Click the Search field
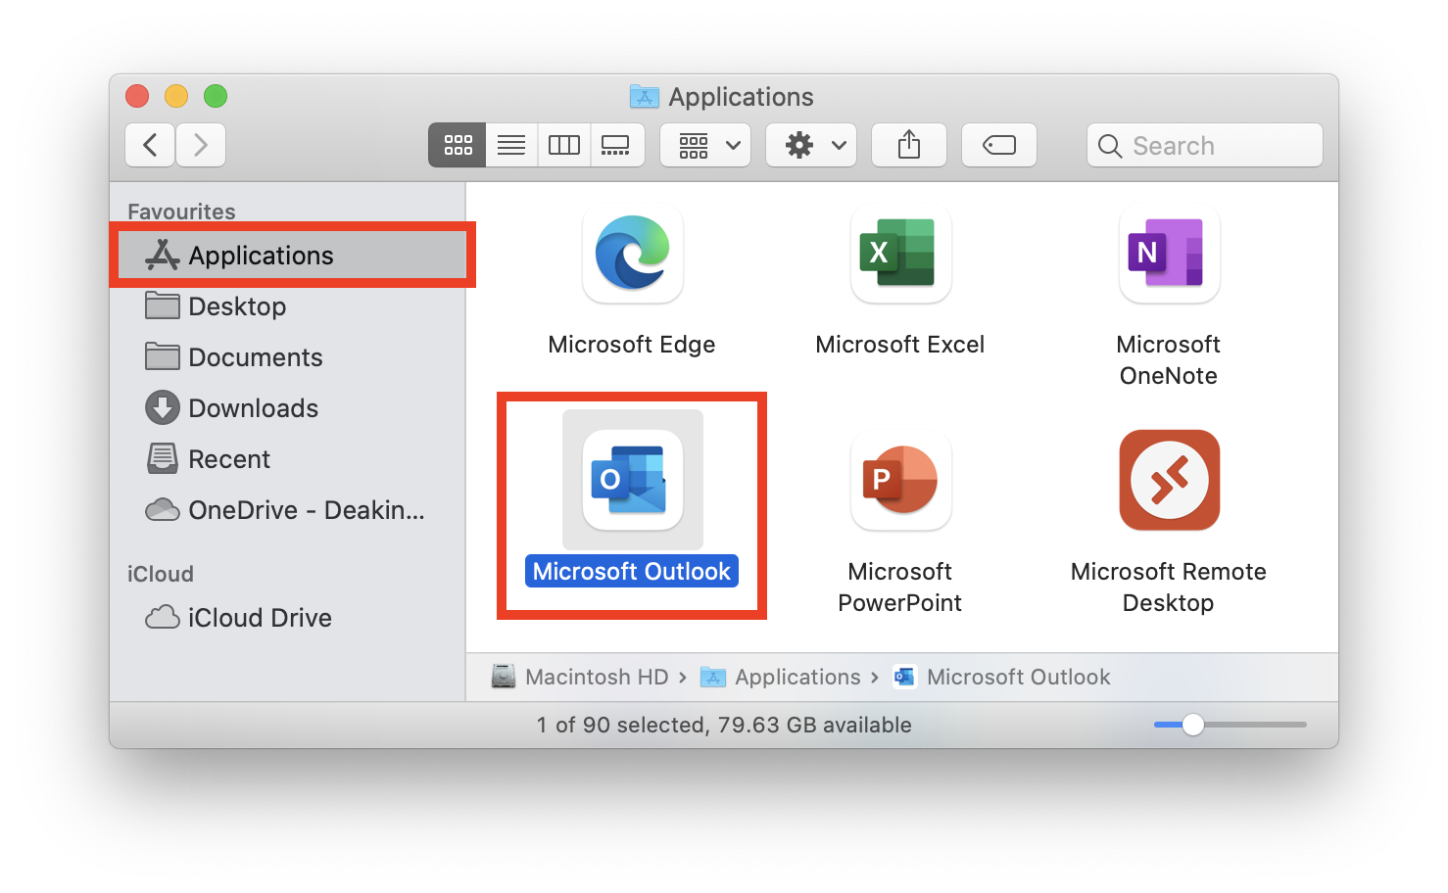 coord(1215,146)
